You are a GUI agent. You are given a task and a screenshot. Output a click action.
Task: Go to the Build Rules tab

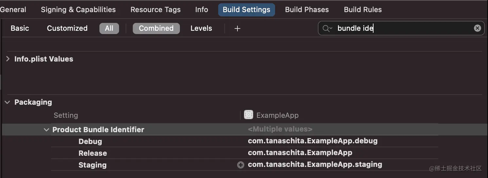(x=363, y=9)
